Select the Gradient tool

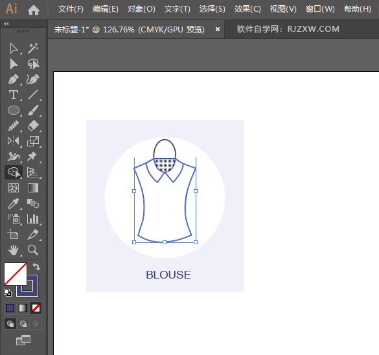(33, 188)
